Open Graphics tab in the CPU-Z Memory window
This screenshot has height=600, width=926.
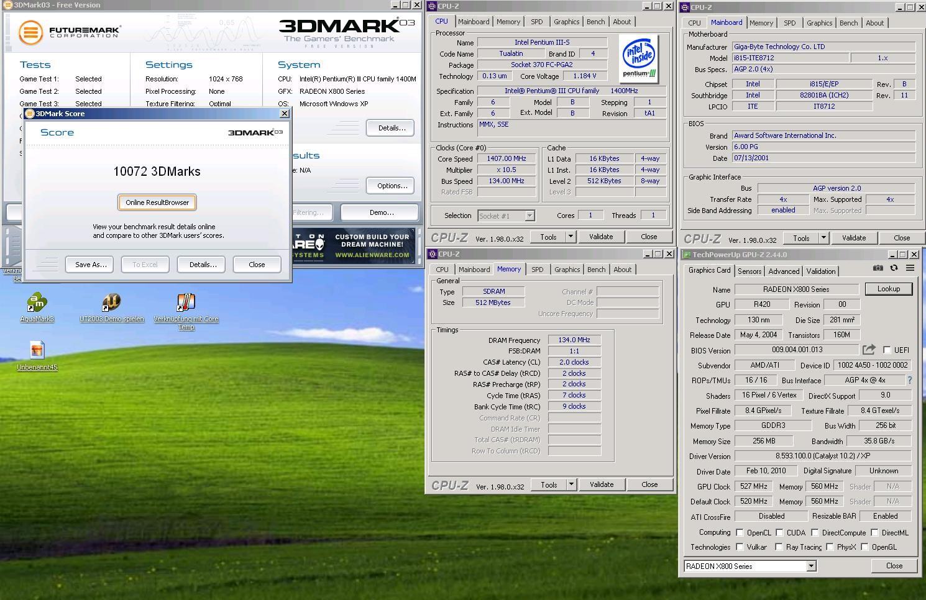coord(567,270)
